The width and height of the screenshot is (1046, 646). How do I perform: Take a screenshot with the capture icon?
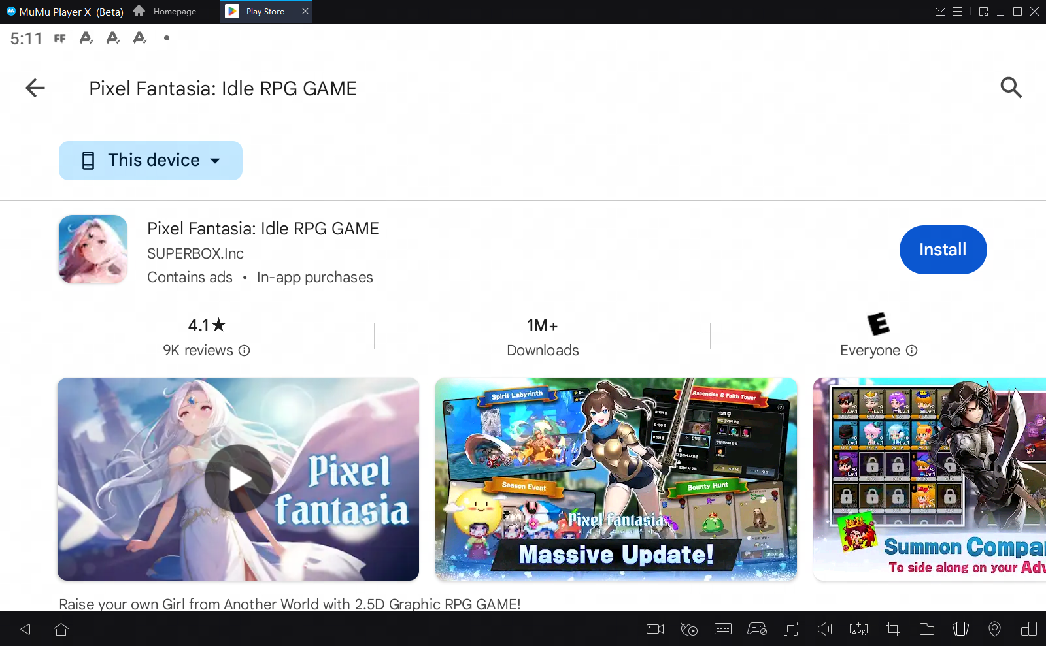pos(791,629)
